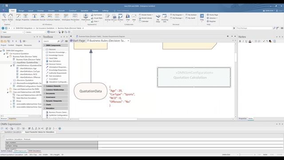Open Working Sets
The height and width of the screenshot is (160, 284).
click(165, 18)
